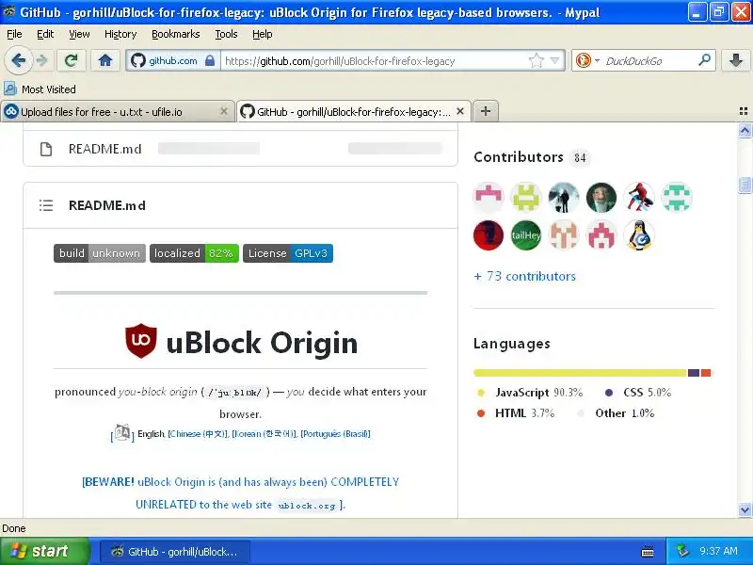Open the all-tabs grid icon

pos(744,111)
